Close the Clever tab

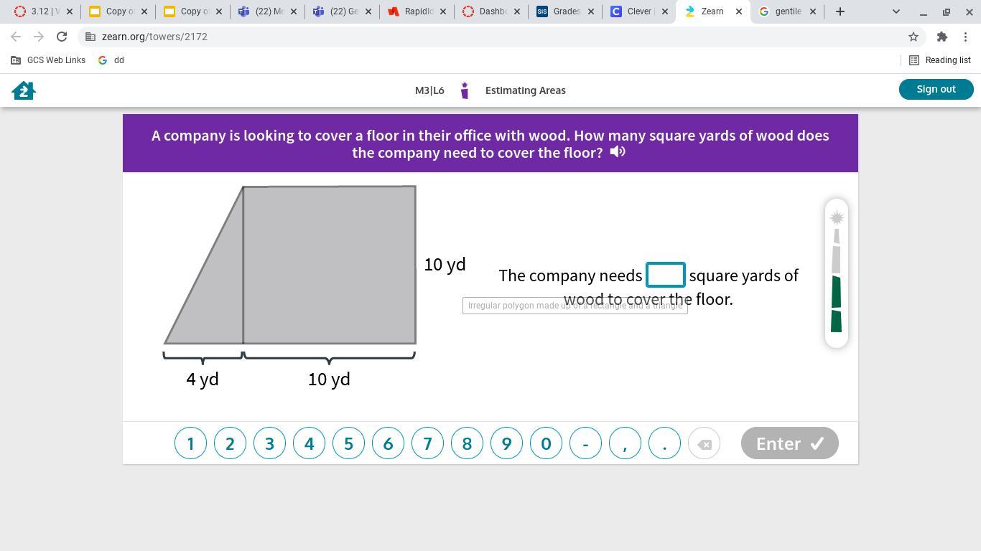pyautogui.click(x=664, y=11)
